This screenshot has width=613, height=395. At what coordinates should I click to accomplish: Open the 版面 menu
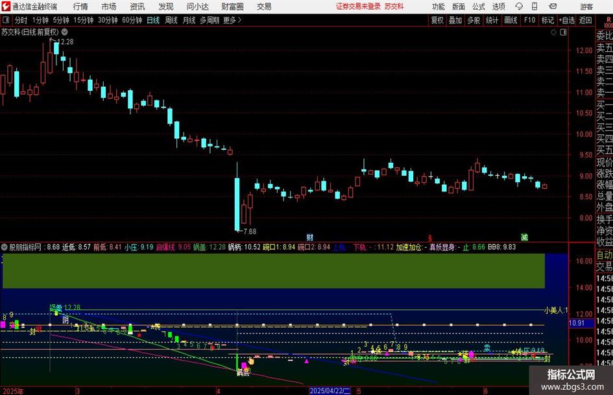point(459,6)
